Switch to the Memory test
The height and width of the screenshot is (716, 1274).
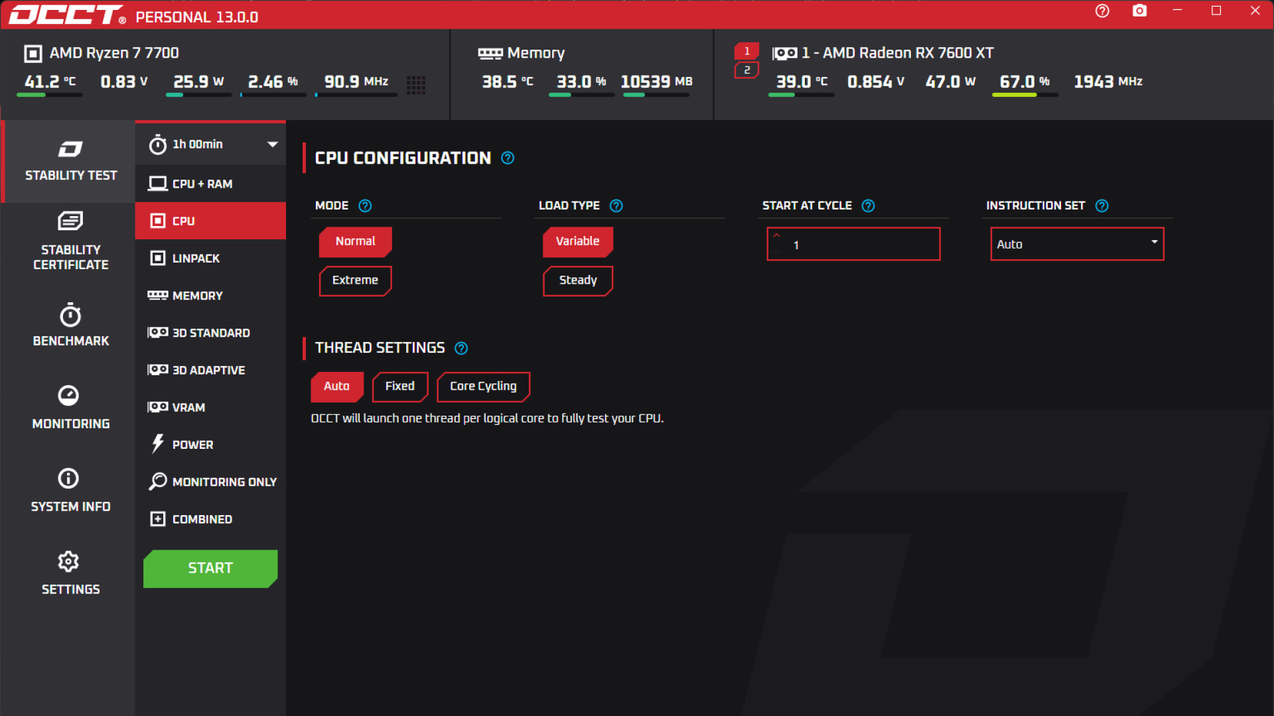click(x=195, y=295)
